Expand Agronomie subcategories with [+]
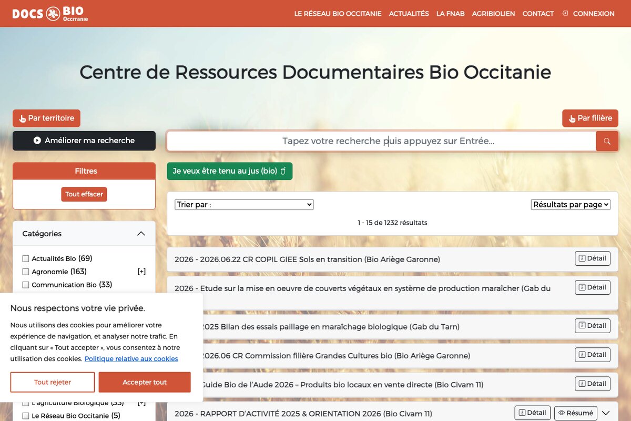 141,272
